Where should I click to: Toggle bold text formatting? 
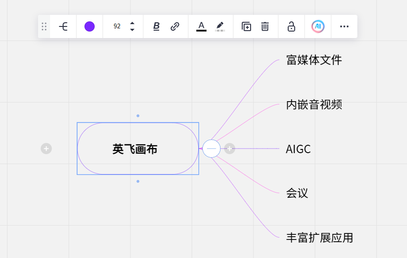click(156, 26)
